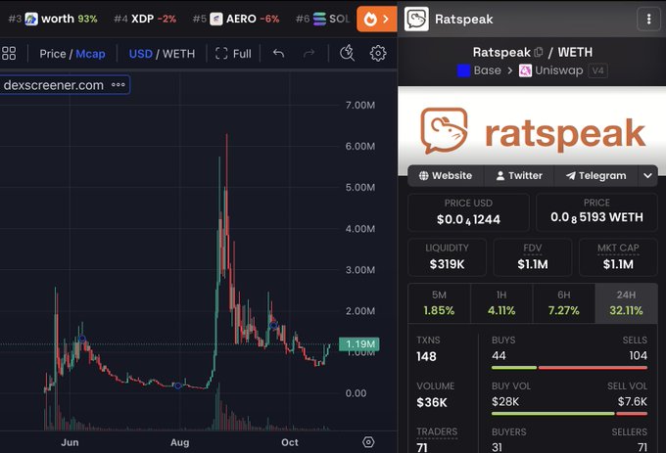Click the worth token icon in the trending bar

coord(31,19)
